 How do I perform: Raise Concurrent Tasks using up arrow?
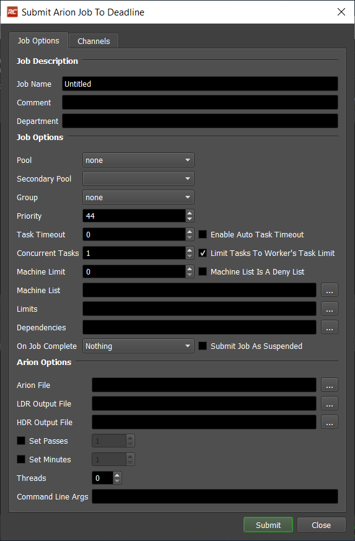[190, 250]
